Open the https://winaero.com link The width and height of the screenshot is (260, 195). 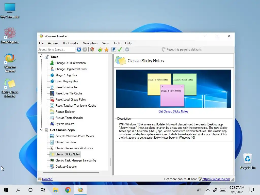pos(216,179)
